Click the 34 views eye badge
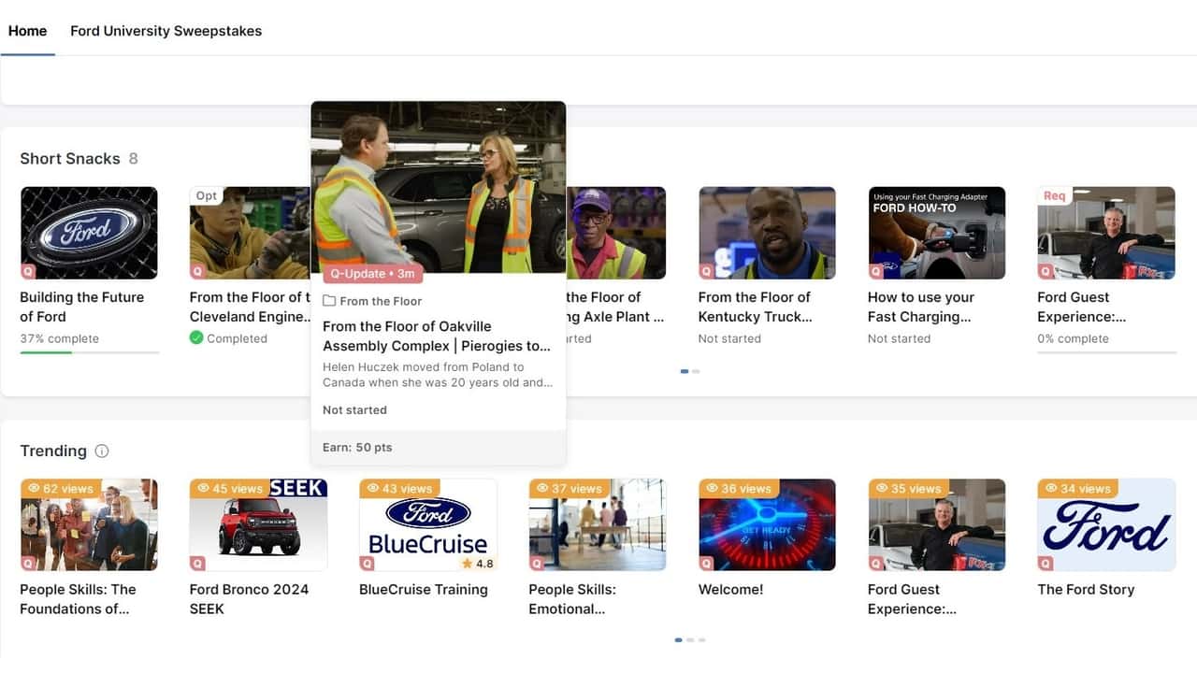Viewport: 1197px width, 673px height. [1078, 488]
